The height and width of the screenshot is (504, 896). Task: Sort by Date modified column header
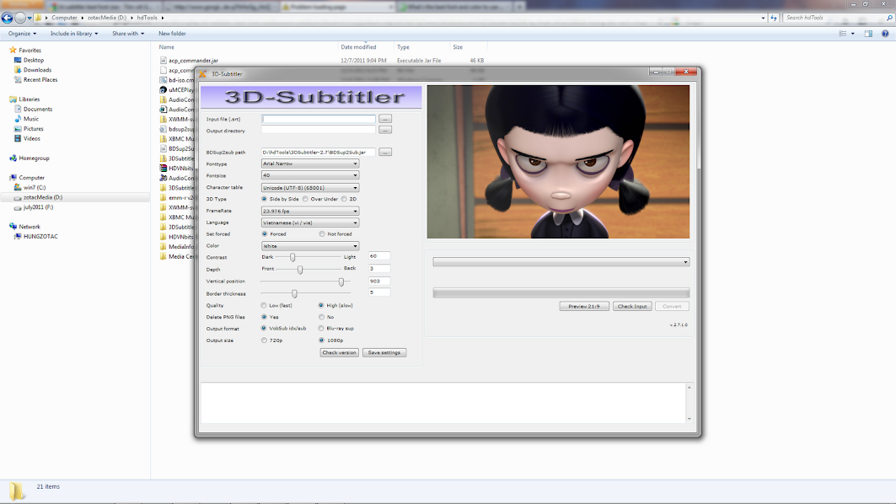point(358,47)
